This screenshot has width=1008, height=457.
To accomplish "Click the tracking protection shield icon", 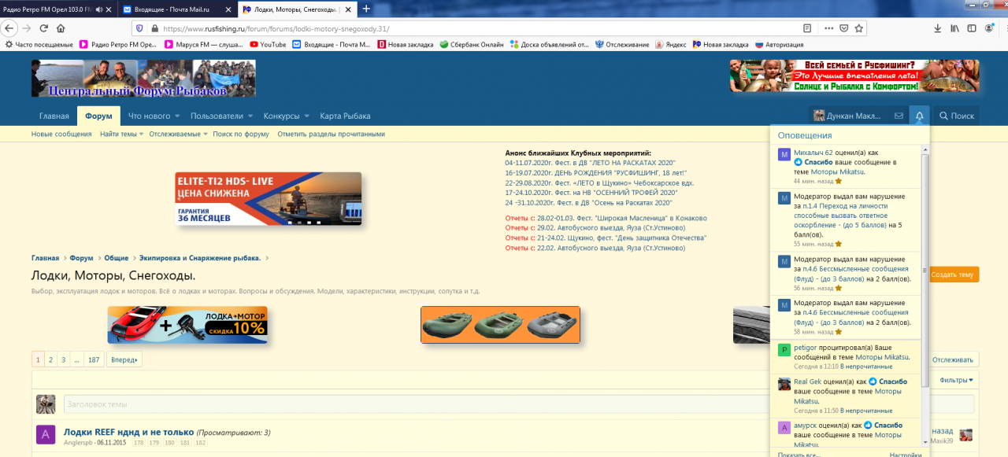I will pos(139,28).
